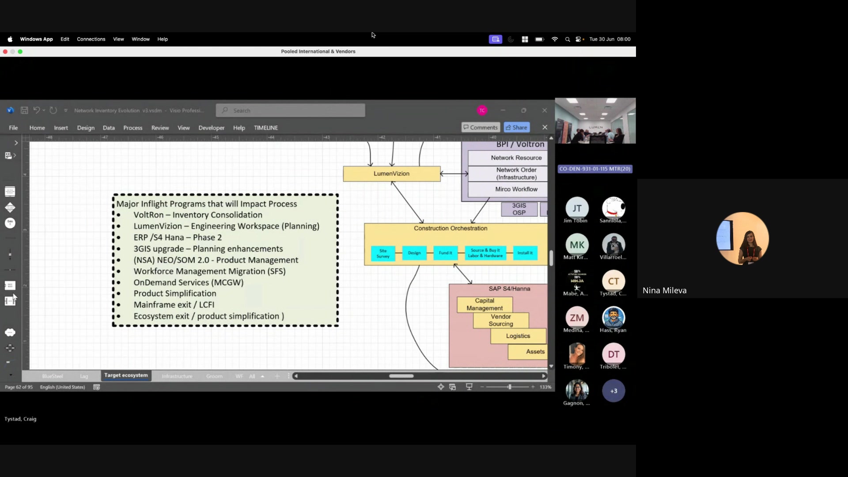The image size is (848, 477).
Task: Click the plus to insert new page
Action: 277,376
